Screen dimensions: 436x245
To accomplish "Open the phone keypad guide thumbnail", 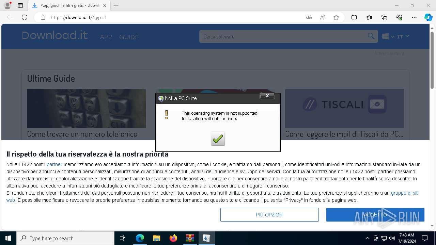I will pos(86,109).
